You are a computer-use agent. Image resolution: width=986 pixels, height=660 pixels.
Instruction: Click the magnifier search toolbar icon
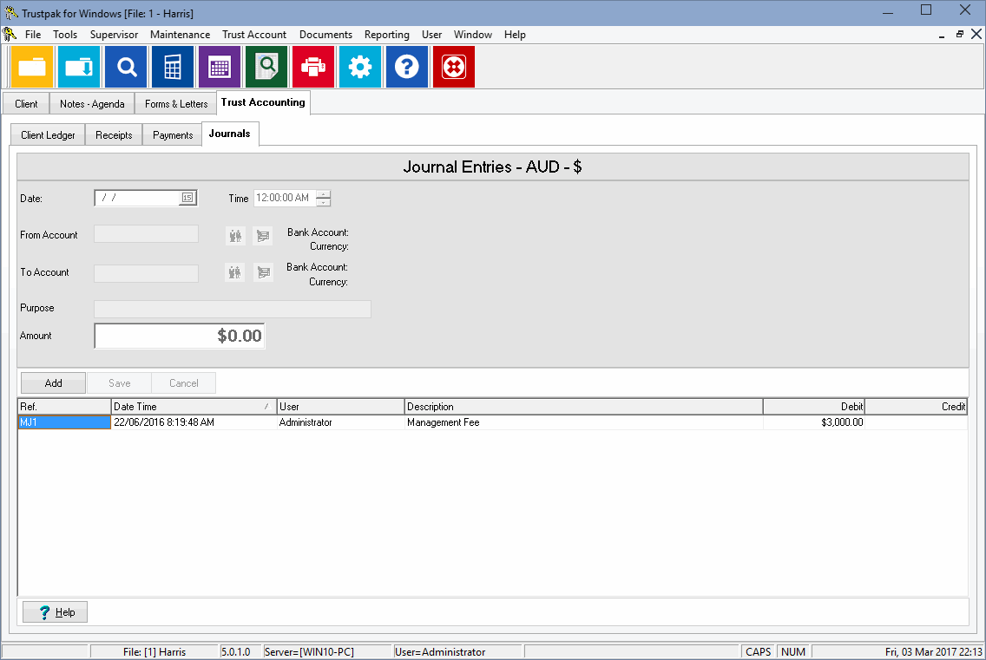[x=126, y=67]
